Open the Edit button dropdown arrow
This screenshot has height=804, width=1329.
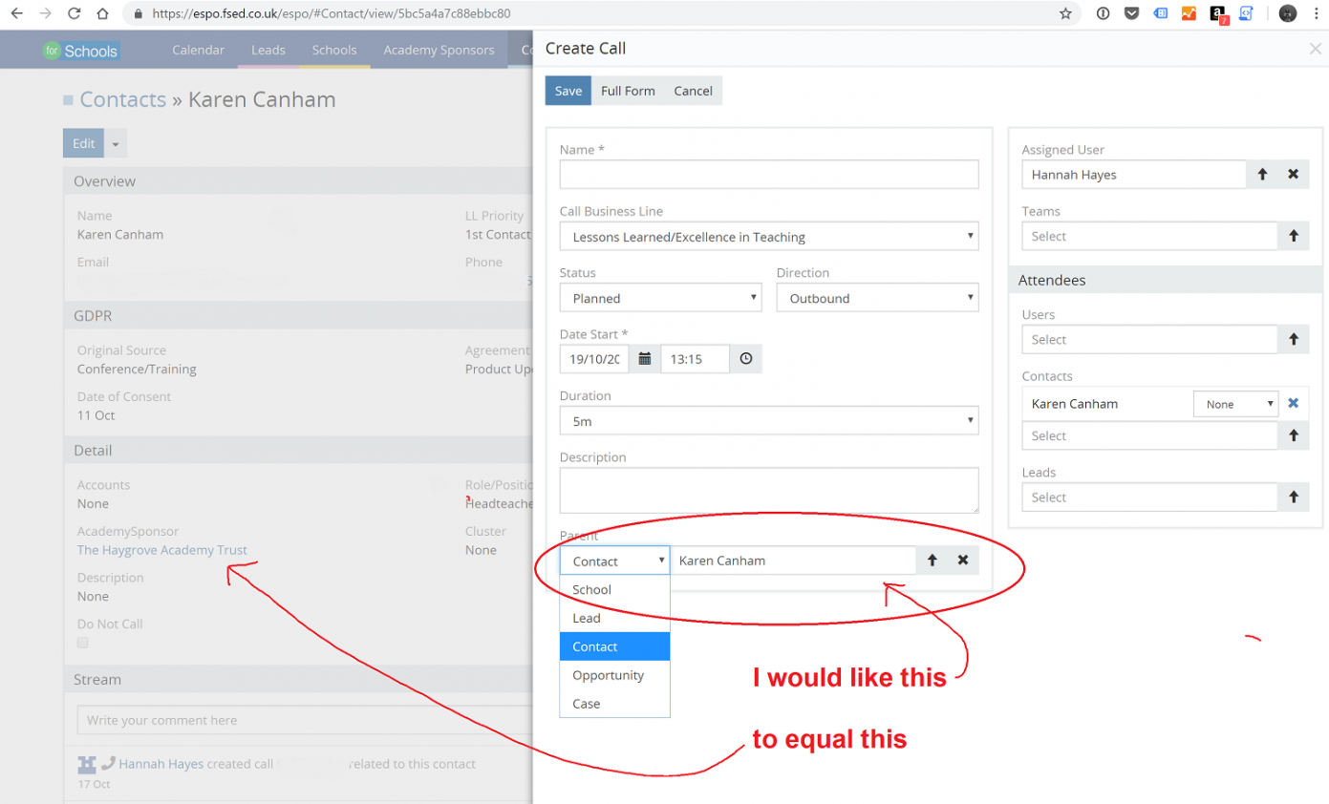pos(116,143)
